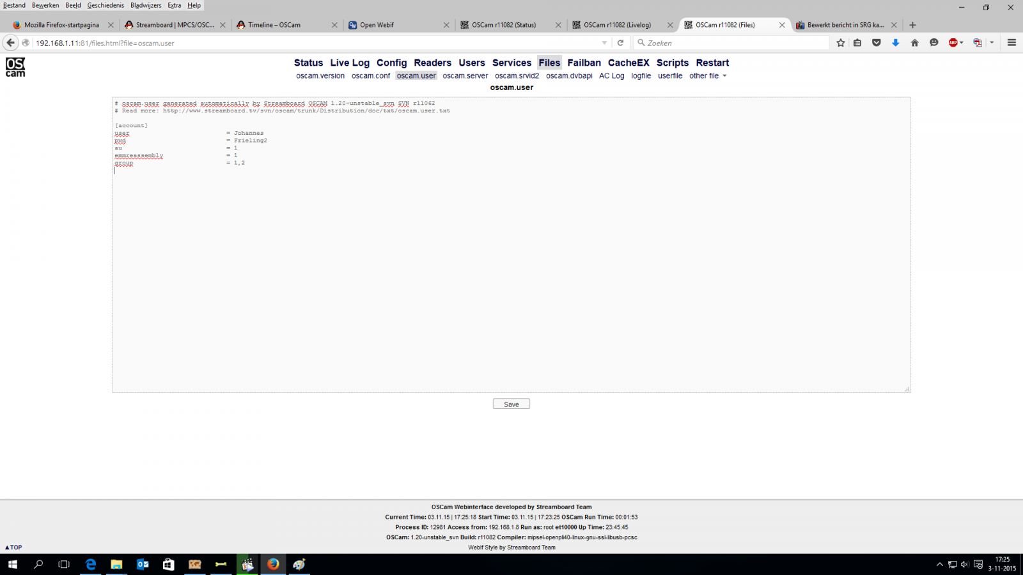The image size is (1023, 575).
Task: Reload the page with the refresh icon
Action: click(x=620, y=43)
